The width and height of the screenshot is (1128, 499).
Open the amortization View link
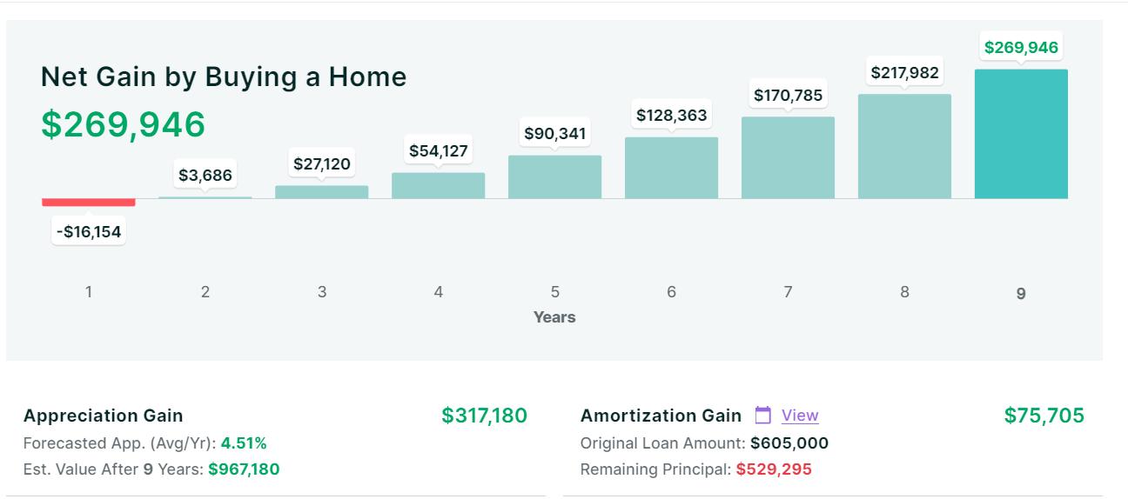pyautogui.click(x=800, y=416)
